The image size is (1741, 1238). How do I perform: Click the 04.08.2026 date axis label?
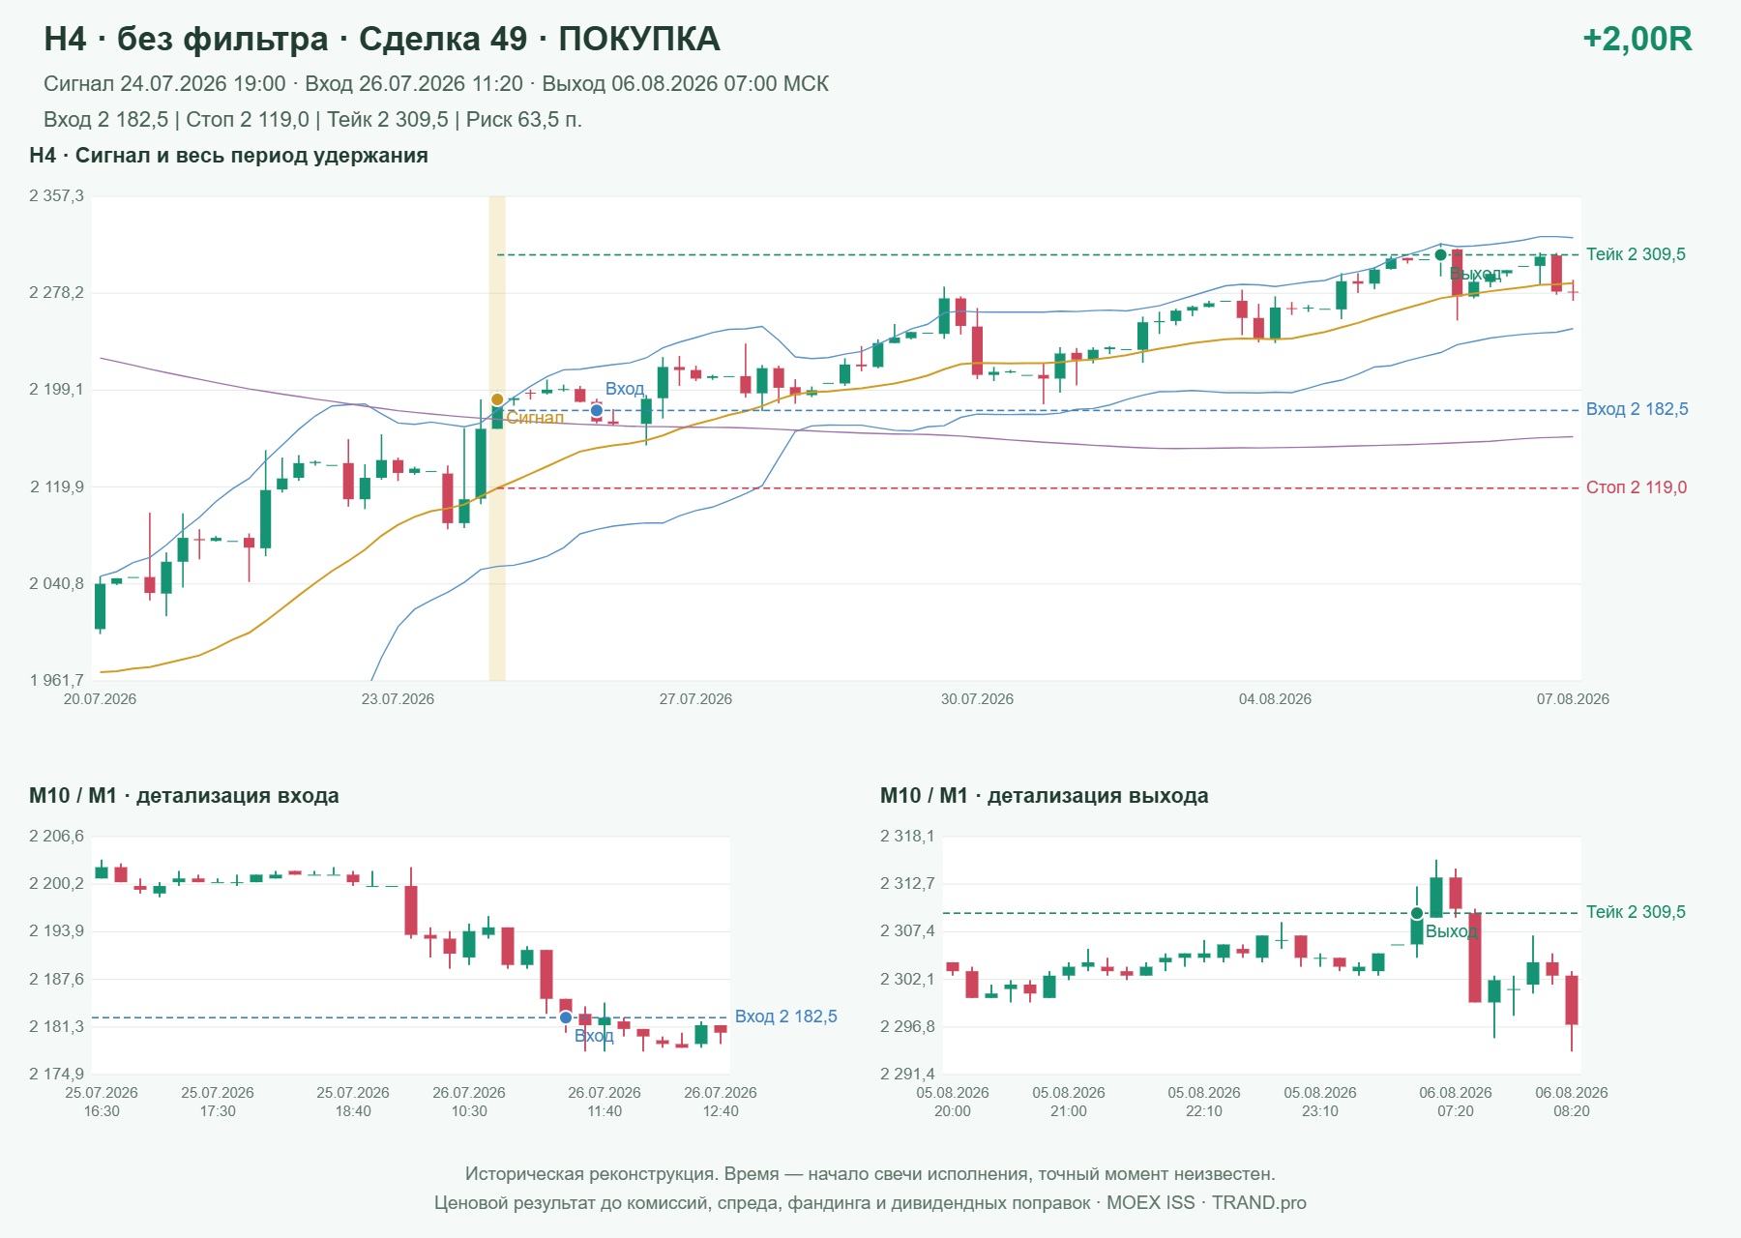[x=1275, y=699]
